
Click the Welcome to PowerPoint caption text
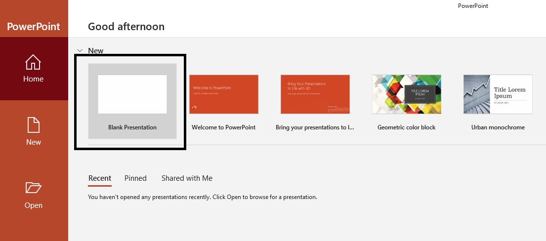tap(223, 127)
